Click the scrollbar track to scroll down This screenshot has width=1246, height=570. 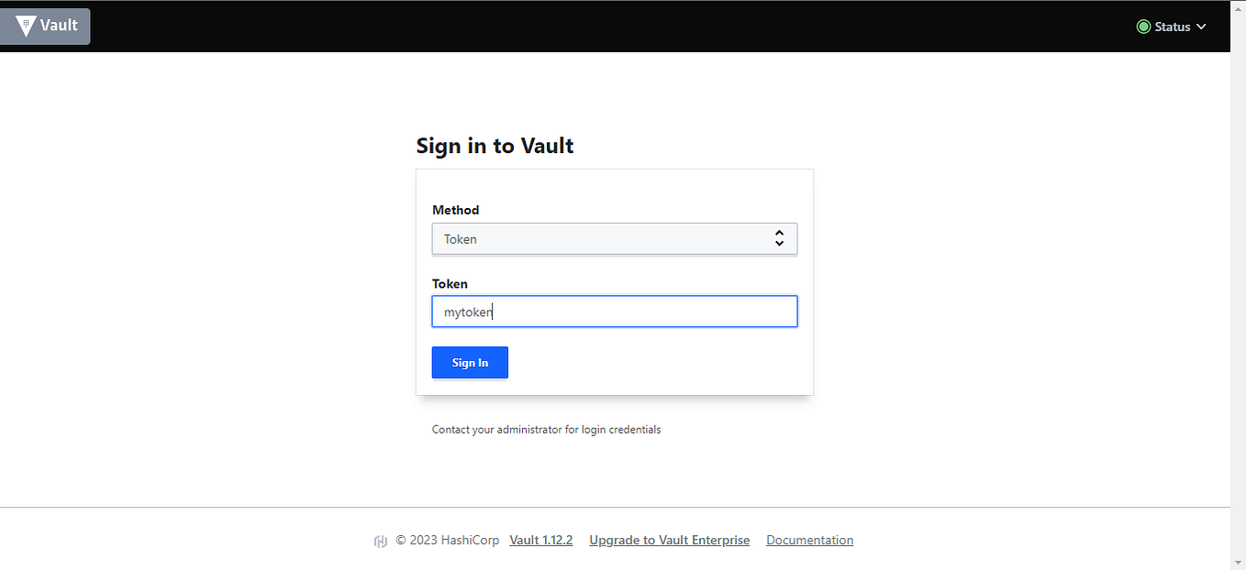(x=1239, y=367)
